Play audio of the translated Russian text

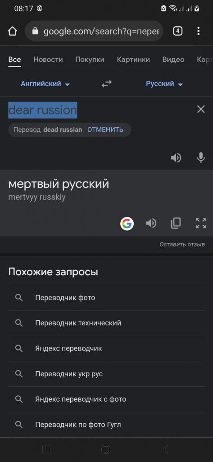[x=151, y=224]
